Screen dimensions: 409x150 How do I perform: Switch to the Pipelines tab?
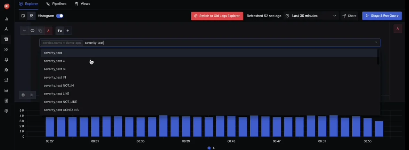56,4
